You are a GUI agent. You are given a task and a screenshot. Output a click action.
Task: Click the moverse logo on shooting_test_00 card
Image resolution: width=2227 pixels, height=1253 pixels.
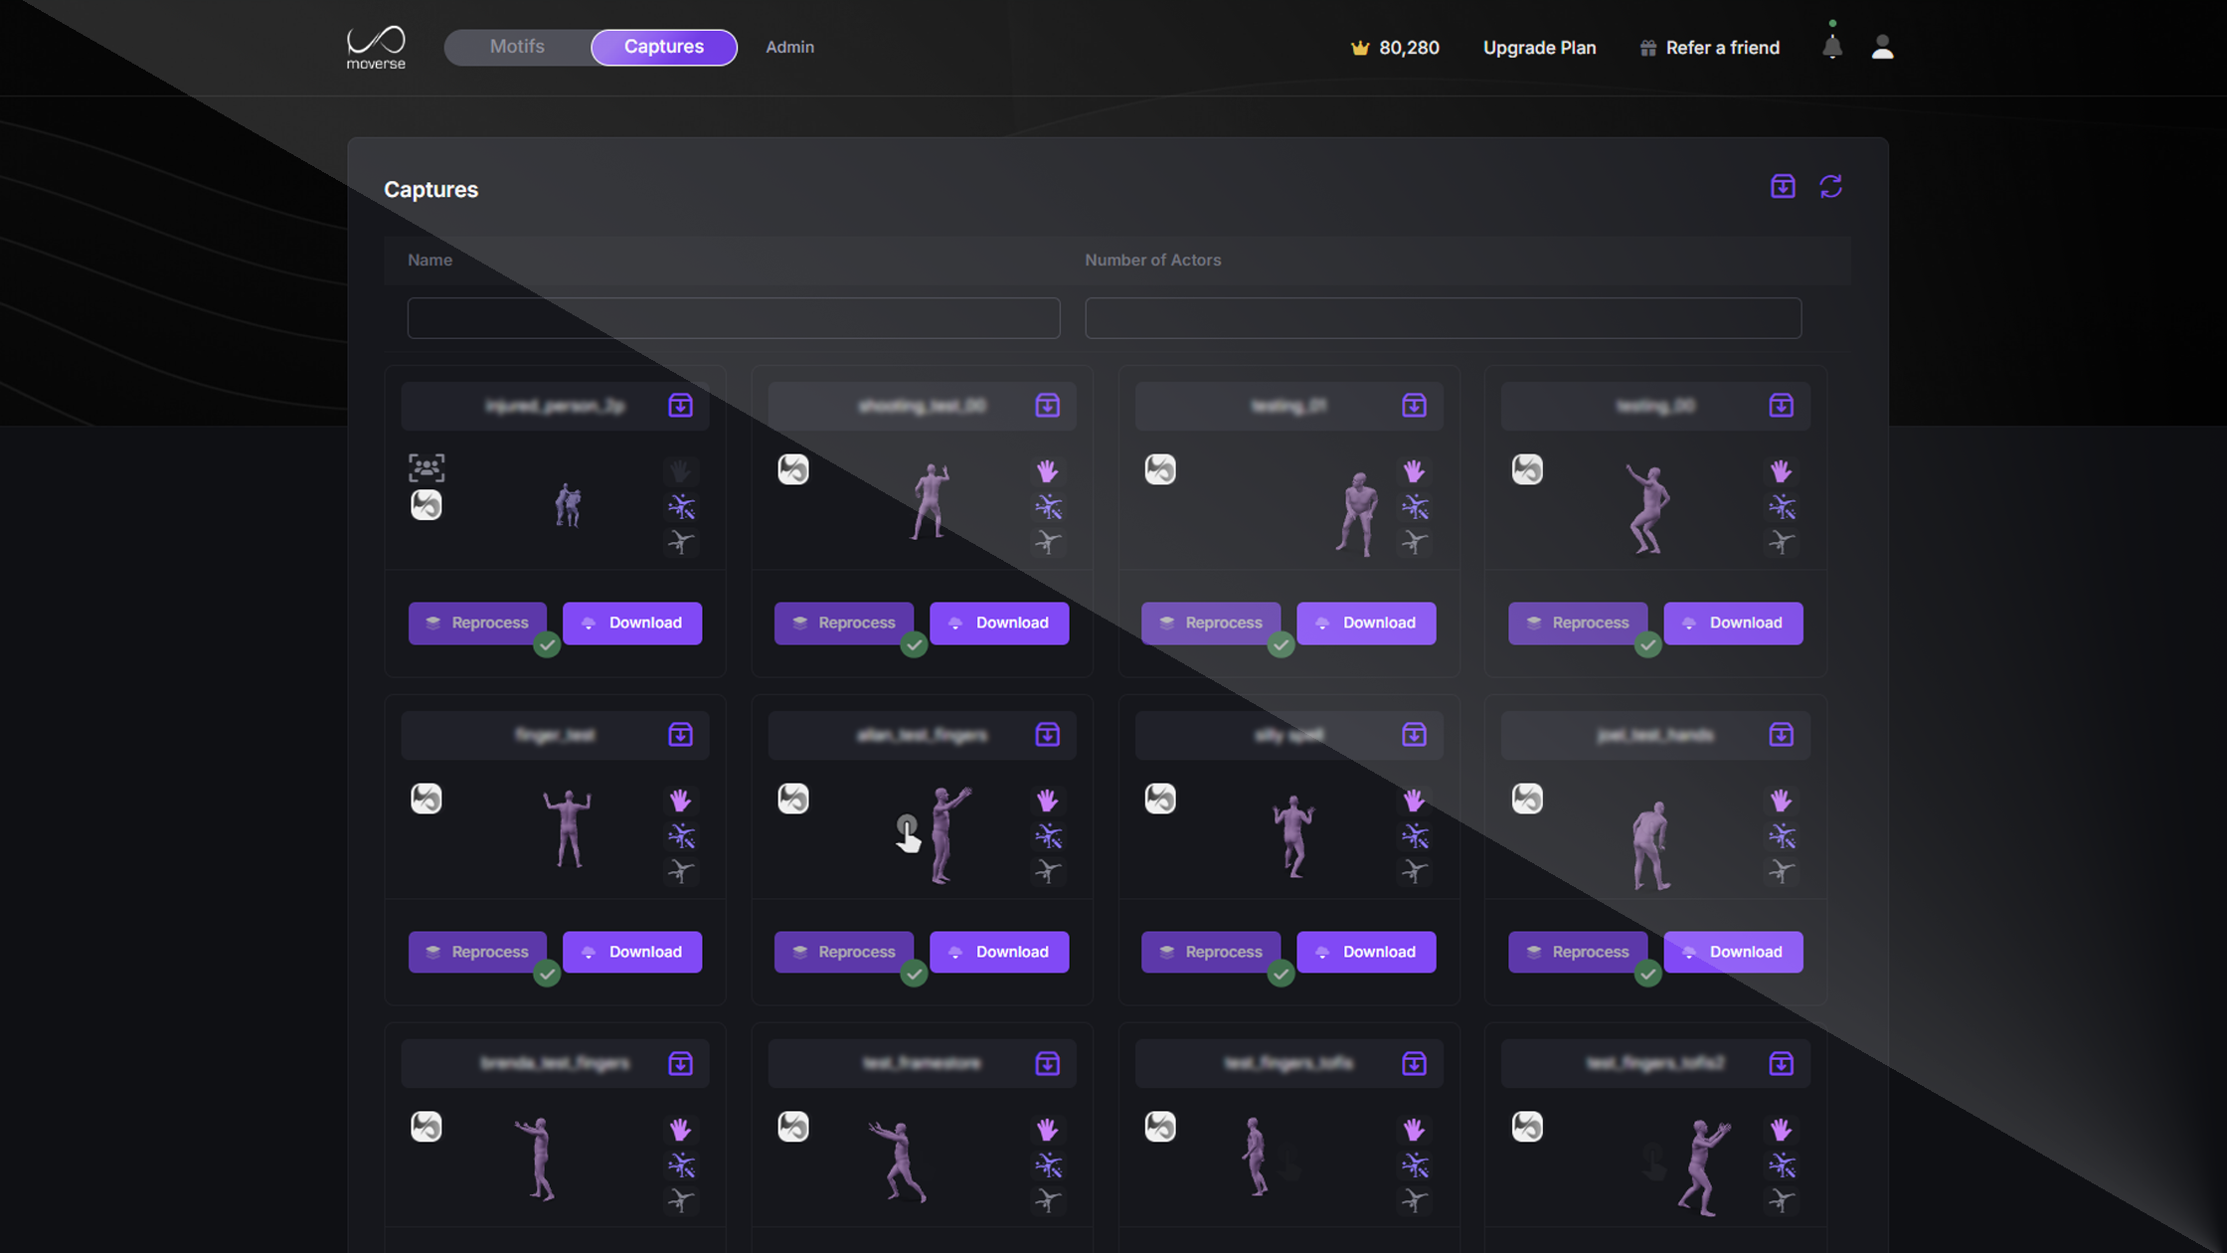793,469
